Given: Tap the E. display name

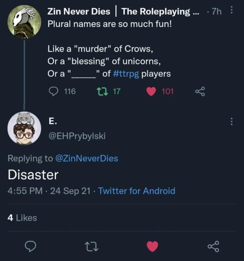Looking at the screenshot, I should 52,121.
